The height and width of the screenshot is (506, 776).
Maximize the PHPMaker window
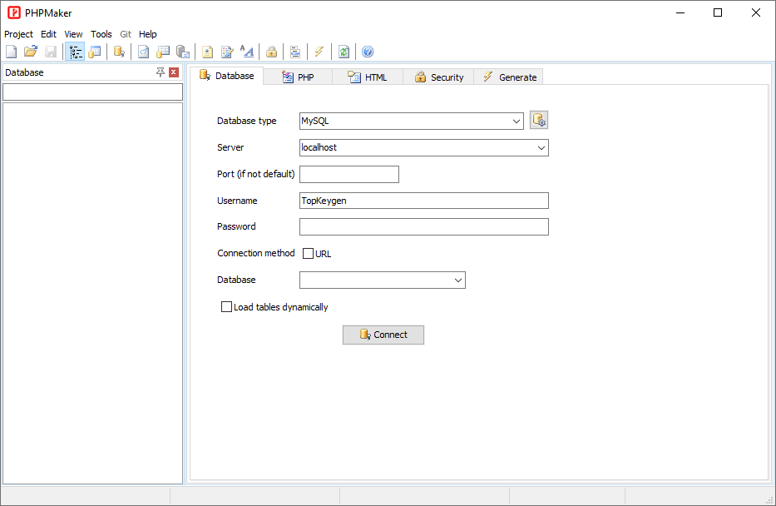718,12
